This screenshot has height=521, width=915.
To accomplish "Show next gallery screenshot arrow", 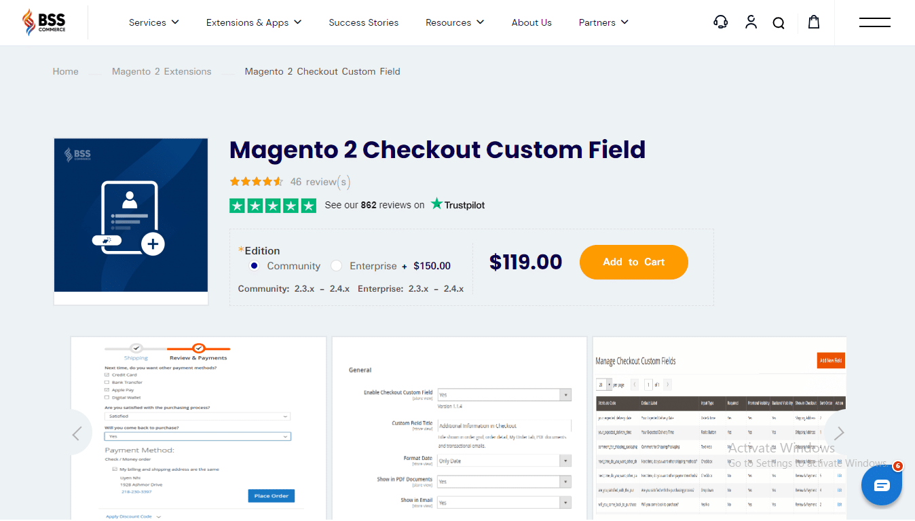I will point(840,433).
